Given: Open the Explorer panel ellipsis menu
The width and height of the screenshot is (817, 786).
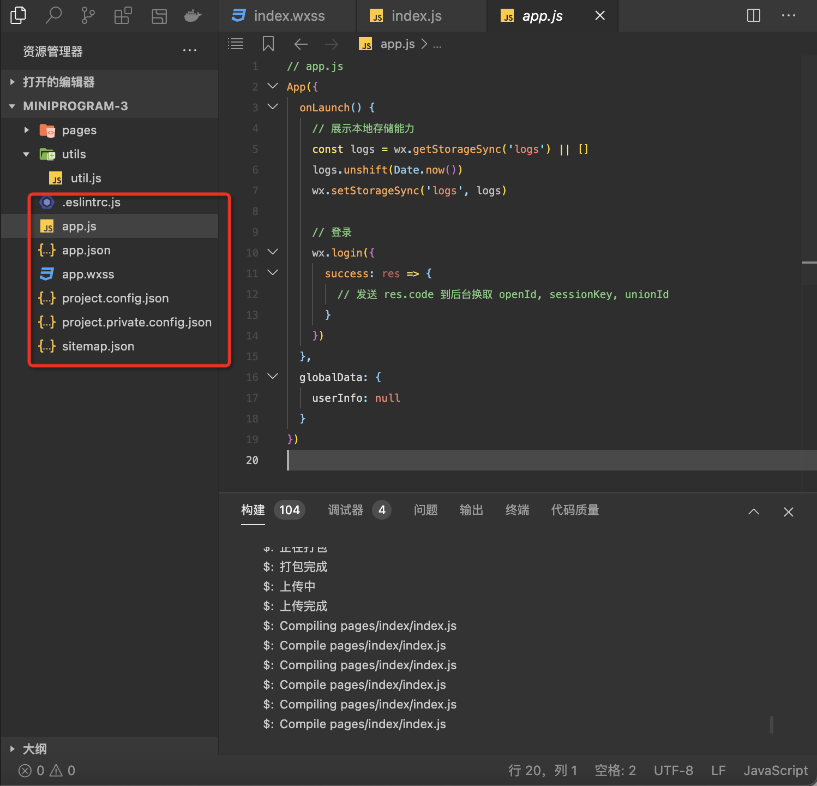Looking at the screenshot, I should pos(190,50).
